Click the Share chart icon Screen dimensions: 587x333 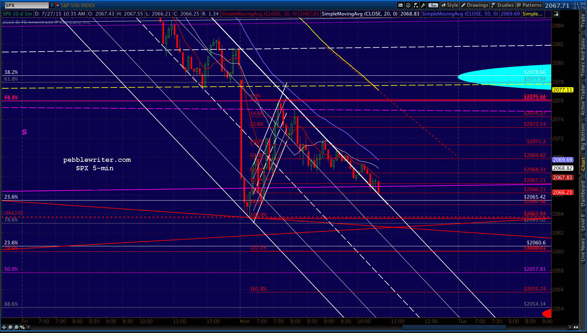(x=401, y=5)
